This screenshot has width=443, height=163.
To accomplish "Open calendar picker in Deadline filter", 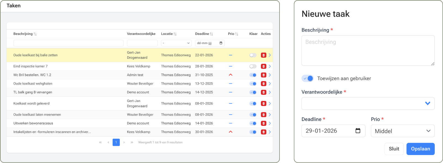I will click(x=221, y=43).
